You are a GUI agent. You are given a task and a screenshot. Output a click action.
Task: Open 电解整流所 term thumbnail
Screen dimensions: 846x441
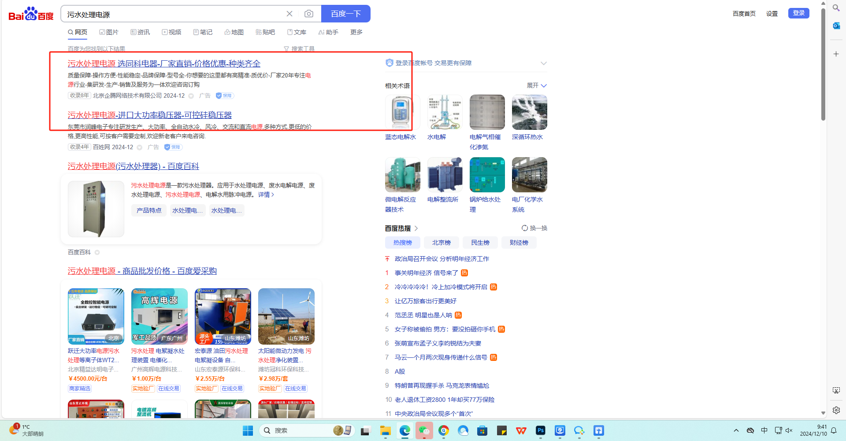coord(445,175)
